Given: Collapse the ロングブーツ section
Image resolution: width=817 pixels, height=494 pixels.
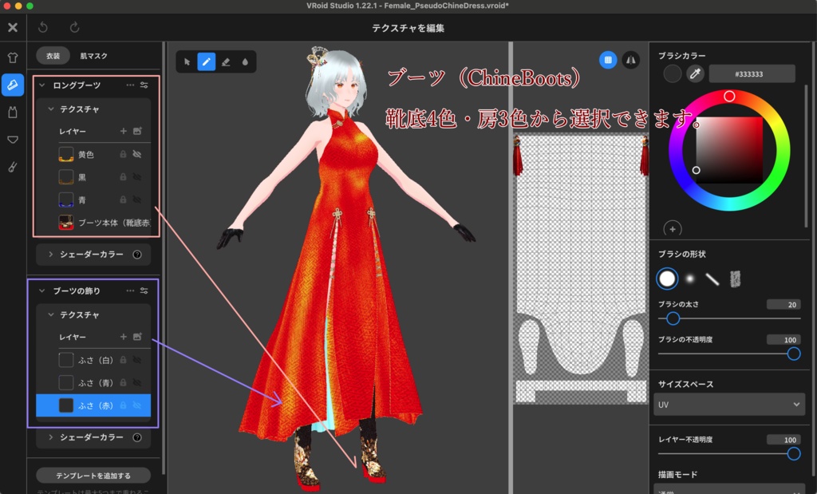Looking at the screenshot, I should [x=41, y=84].
